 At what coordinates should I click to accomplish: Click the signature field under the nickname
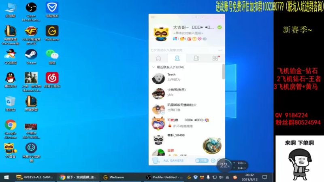click(188, 33)
